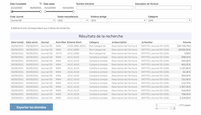The image size is (201, 115).
Task: Click the Description de l'écriture input field
Action: (163, 8)
